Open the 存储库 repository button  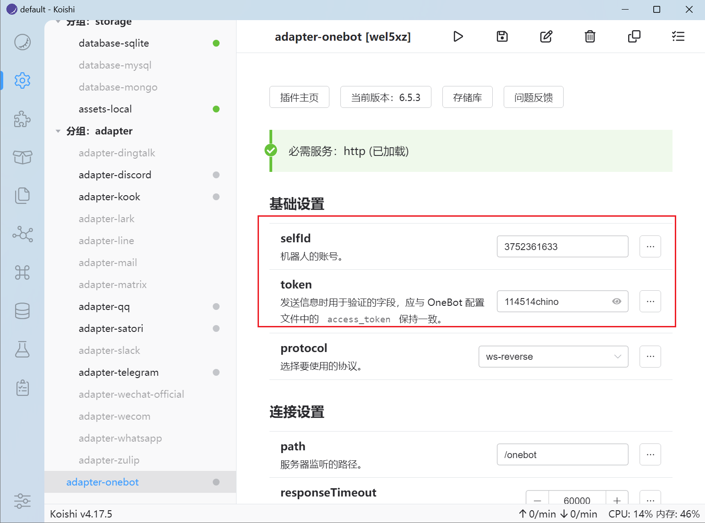[468, 97]
